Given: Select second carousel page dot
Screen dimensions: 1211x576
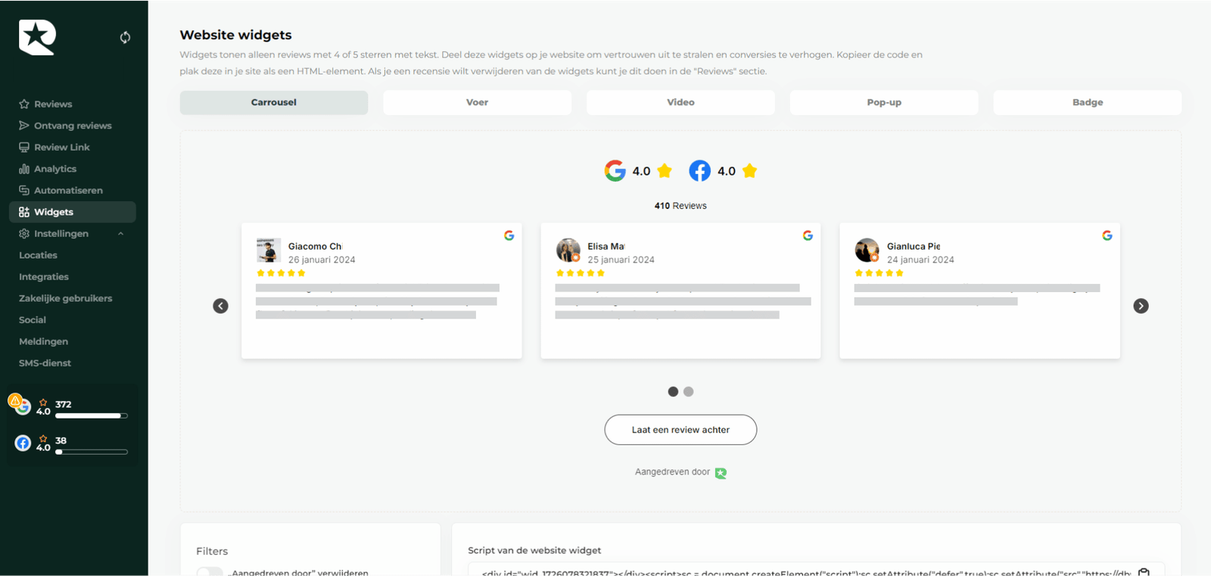Looking at the screenshot, I should [x=688, y=391].
